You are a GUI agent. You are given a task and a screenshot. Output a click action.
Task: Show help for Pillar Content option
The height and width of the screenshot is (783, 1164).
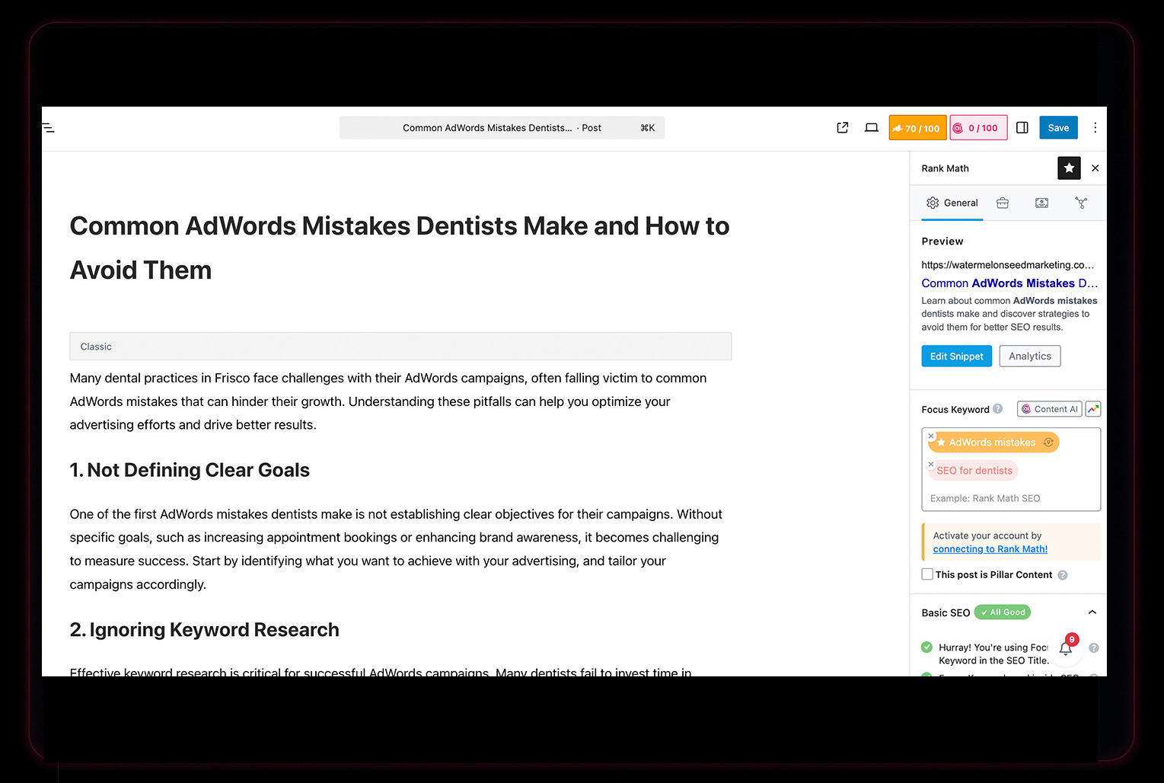click(x=1063, y=575)
